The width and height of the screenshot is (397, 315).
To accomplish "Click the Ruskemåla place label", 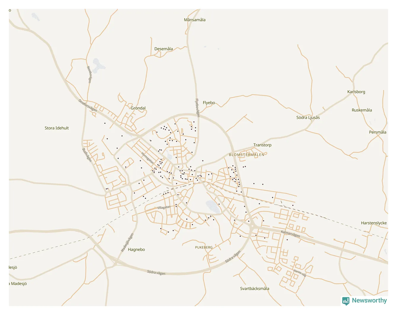I will 362,110.
